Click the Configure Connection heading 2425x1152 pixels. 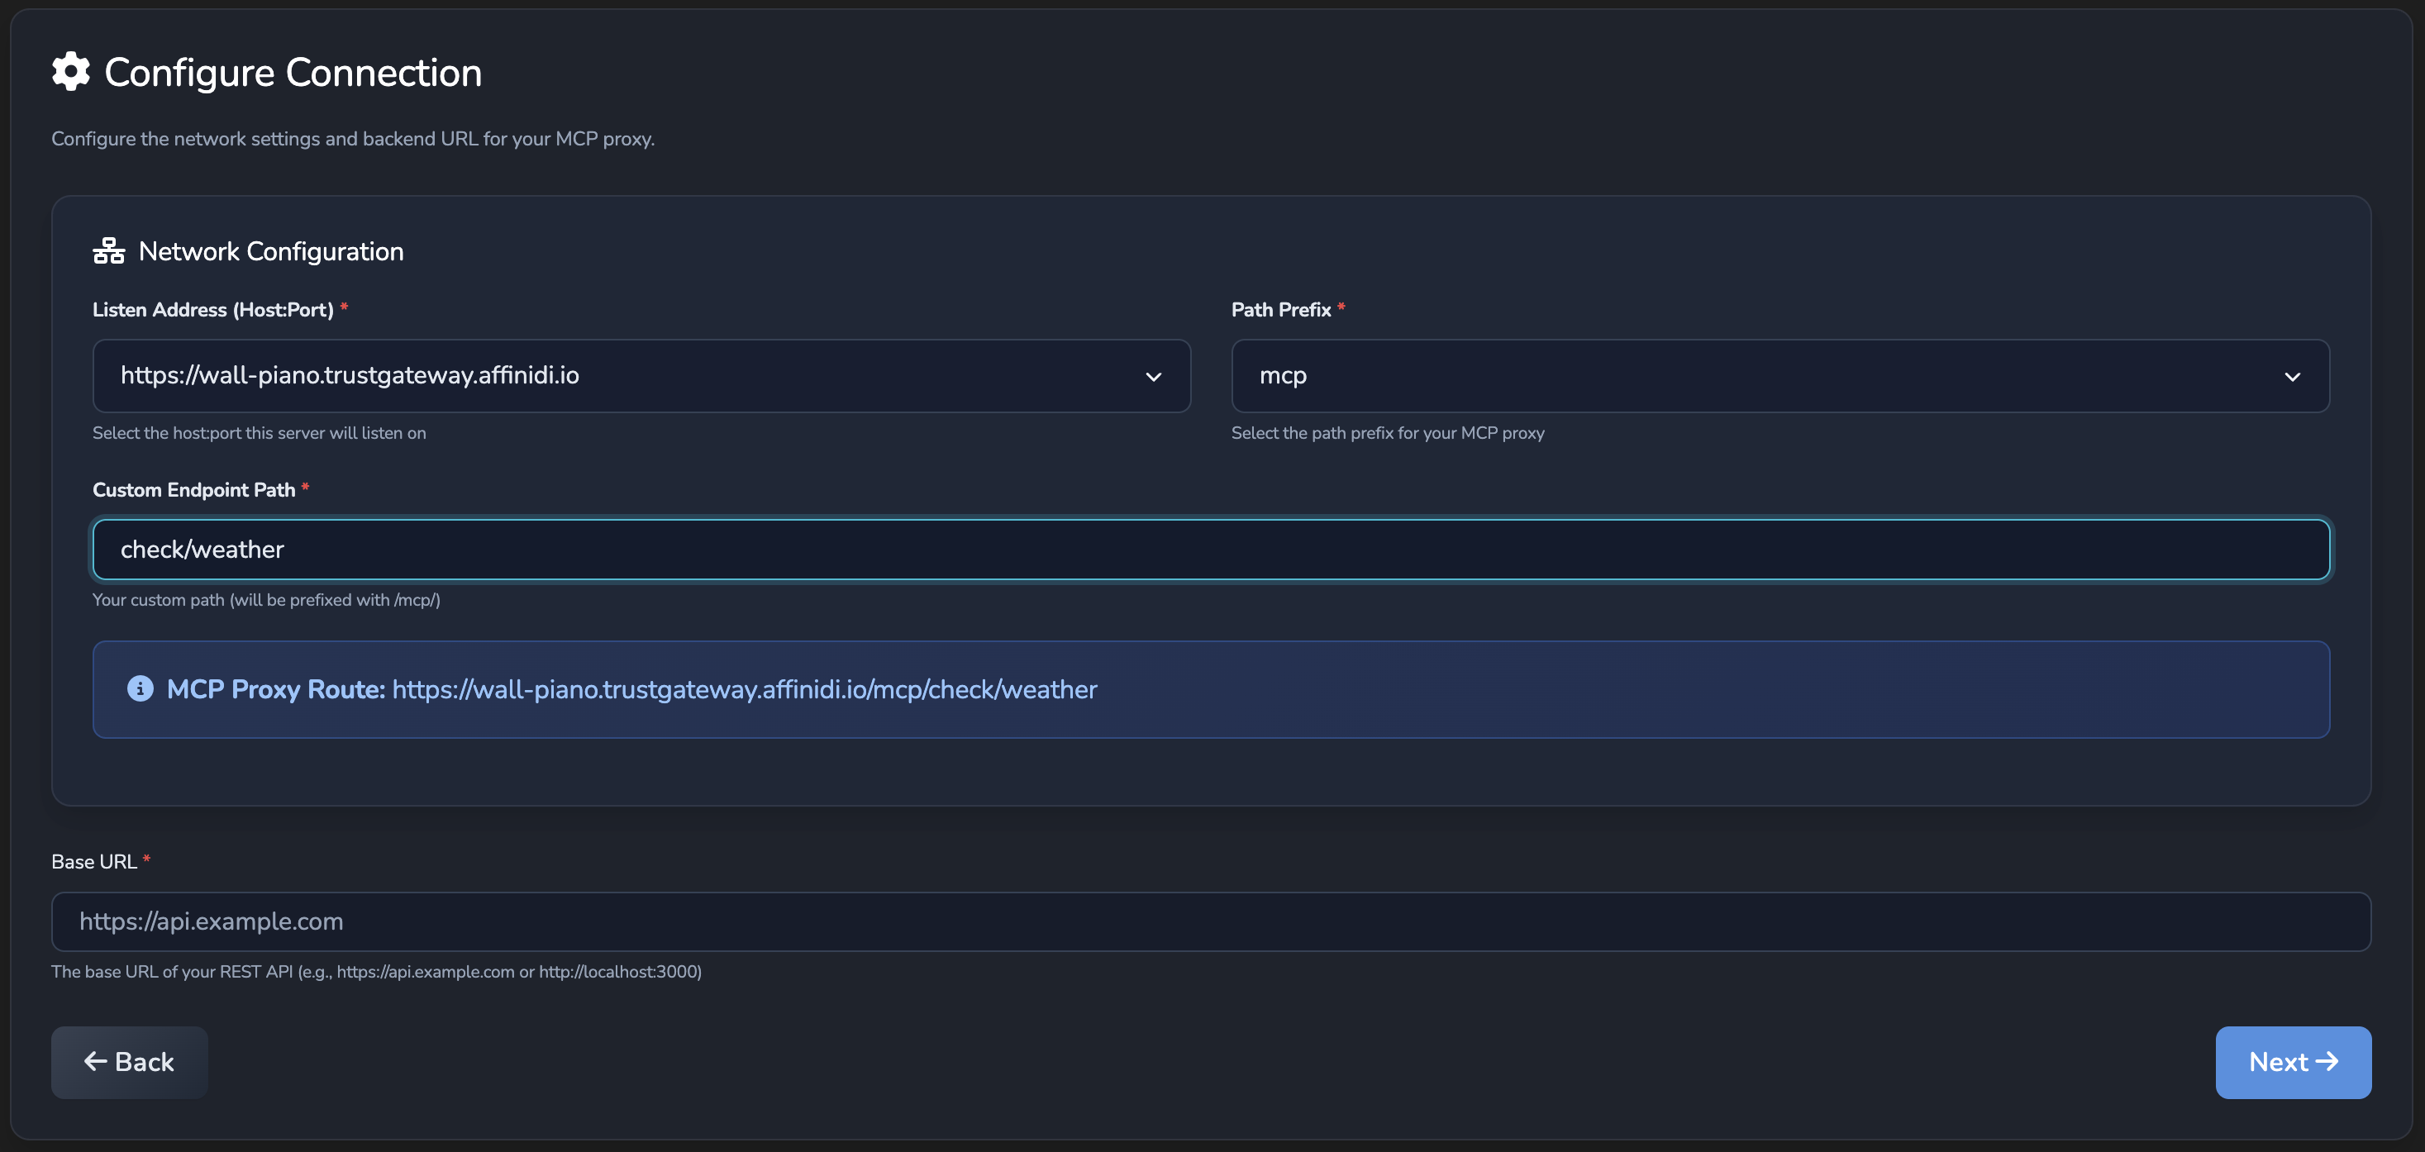point(293,73)
